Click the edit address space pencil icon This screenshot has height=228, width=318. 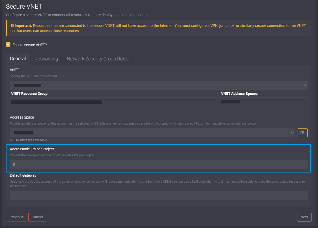(302, 133)
